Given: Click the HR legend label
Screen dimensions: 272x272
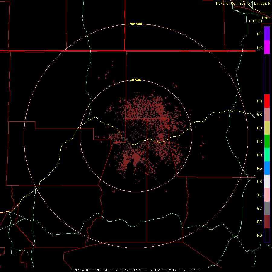Looking at the screenshot, I should coord(259,141).
